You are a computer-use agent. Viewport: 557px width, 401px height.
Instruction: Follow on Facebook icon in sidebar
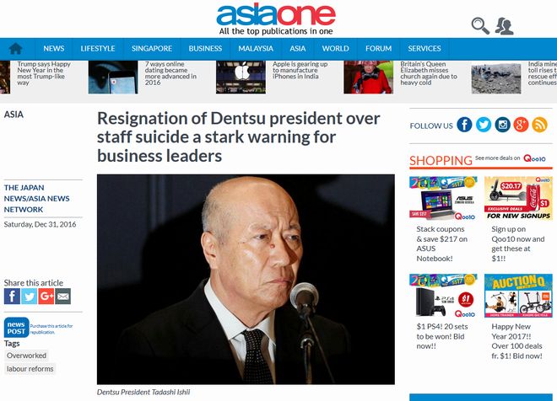click(x=464, y=125)
